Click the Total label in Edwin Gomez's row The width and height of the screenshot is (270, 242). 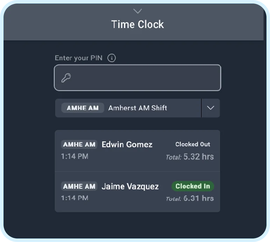tap(174, 157)
